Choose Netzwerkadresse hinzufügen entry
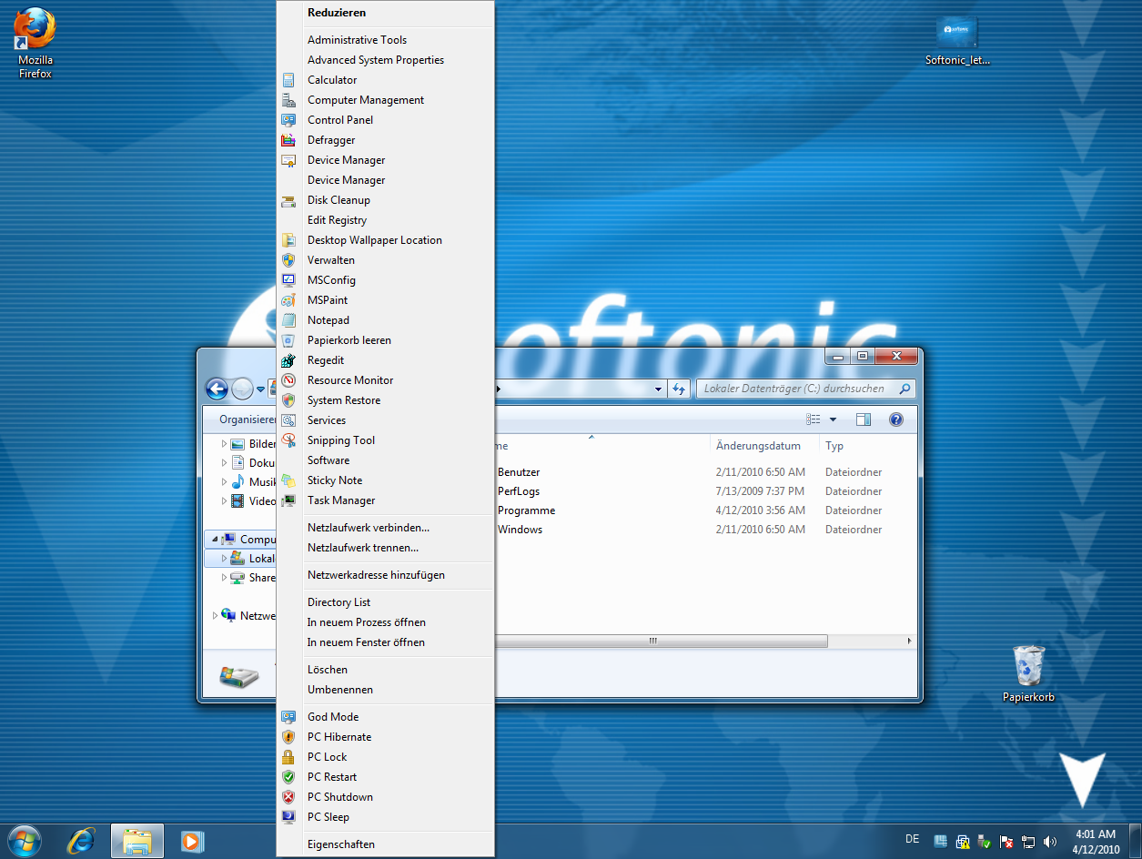This screenshot has height=859, width=1142. tap(376, 575)
